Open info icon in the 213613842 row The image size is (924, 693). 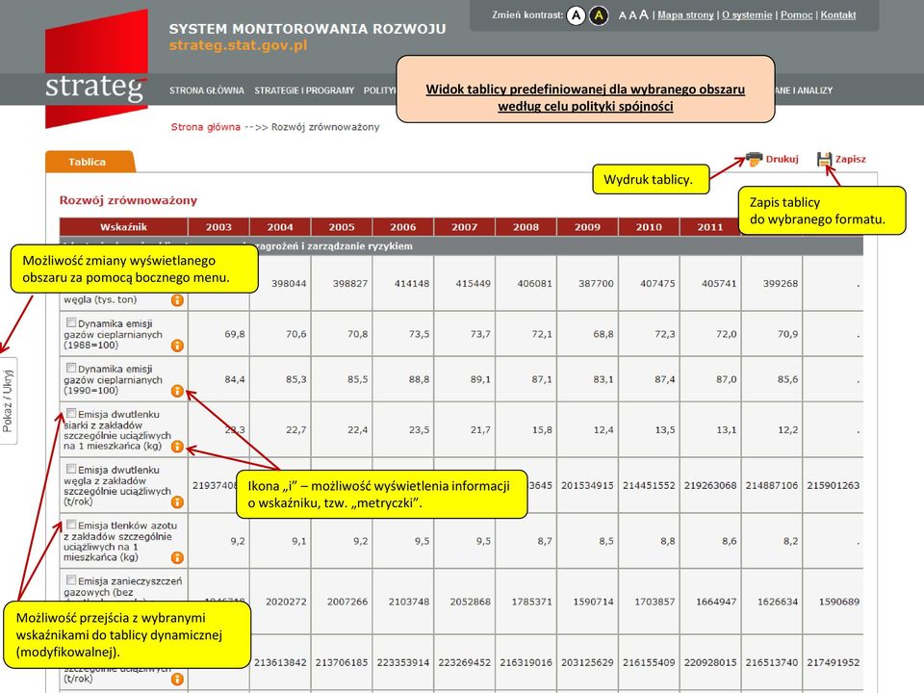pyautogui.click(x=177, y=679)
